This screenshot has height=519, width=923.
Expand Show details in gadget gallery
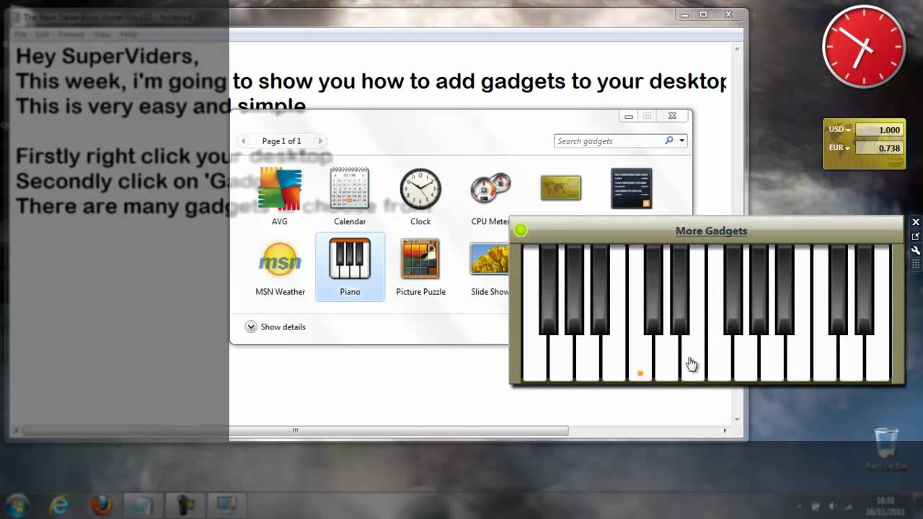(275, 327)
